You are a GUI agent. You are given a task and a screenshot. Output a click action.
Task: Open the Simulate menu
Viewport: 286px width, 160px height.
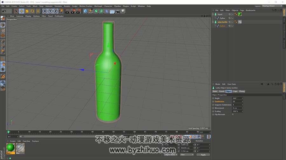pos(58,6)
